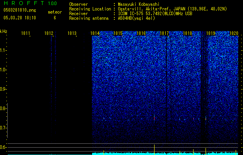Click the red meteor echo just before 1819

[x=206, y=119]
